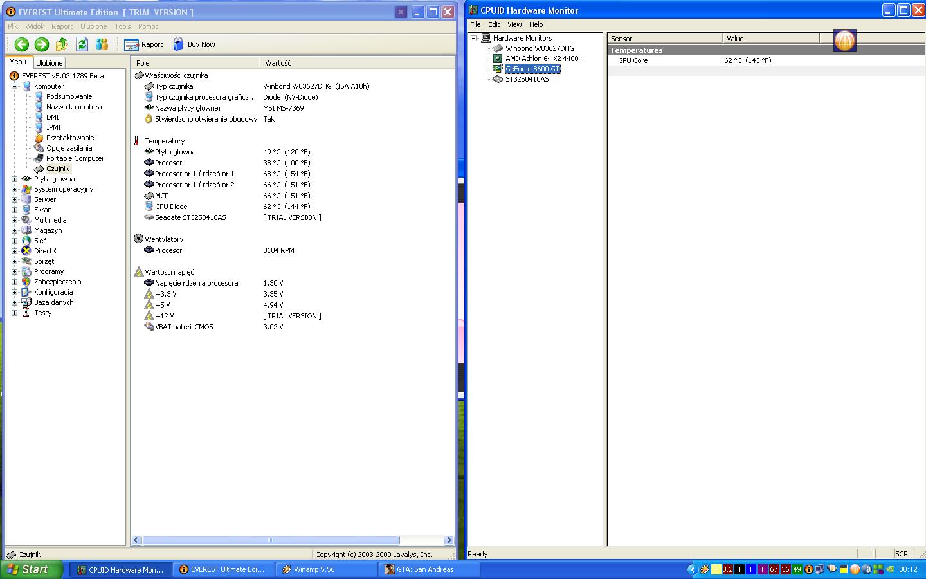Click the Sieć network globe icon

[x=26, y=241]
